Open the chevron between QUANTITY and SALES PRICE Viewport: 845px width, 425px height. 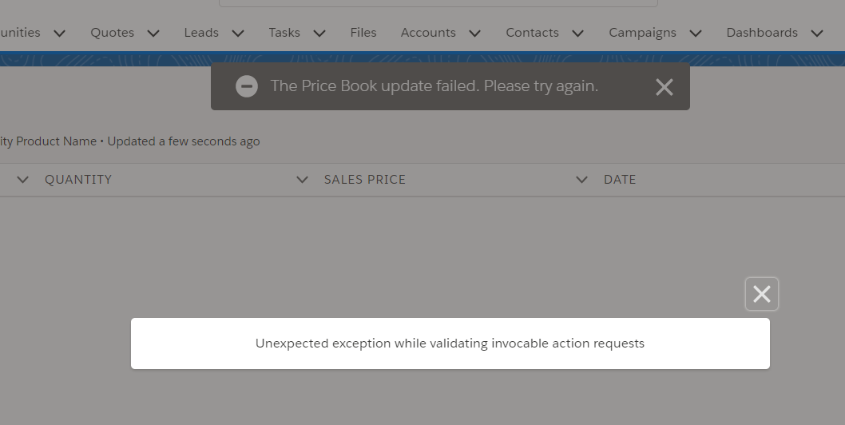click(x=302, y=180)
